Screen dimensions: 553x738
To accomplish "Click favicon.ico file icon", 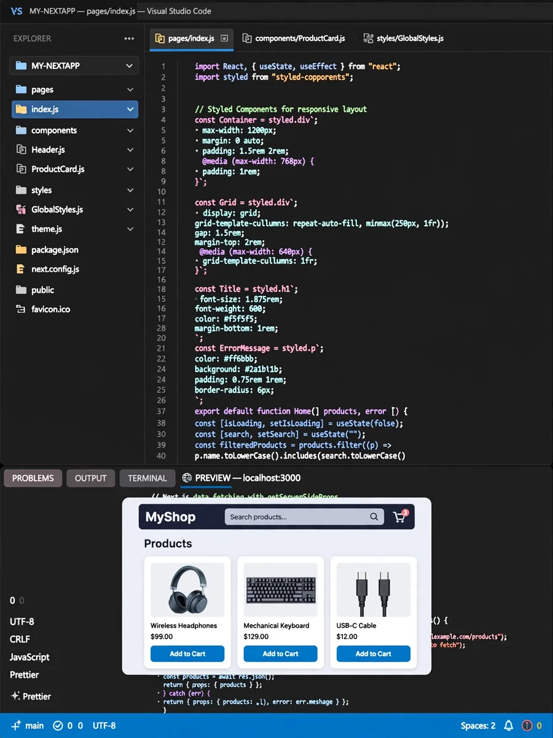I will pyautogui.click(x=21, y=309).
